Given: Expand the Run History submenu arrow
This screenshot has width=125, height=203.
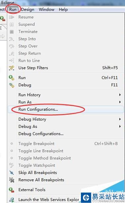Looking at the screenshot, I should point(120,95).
